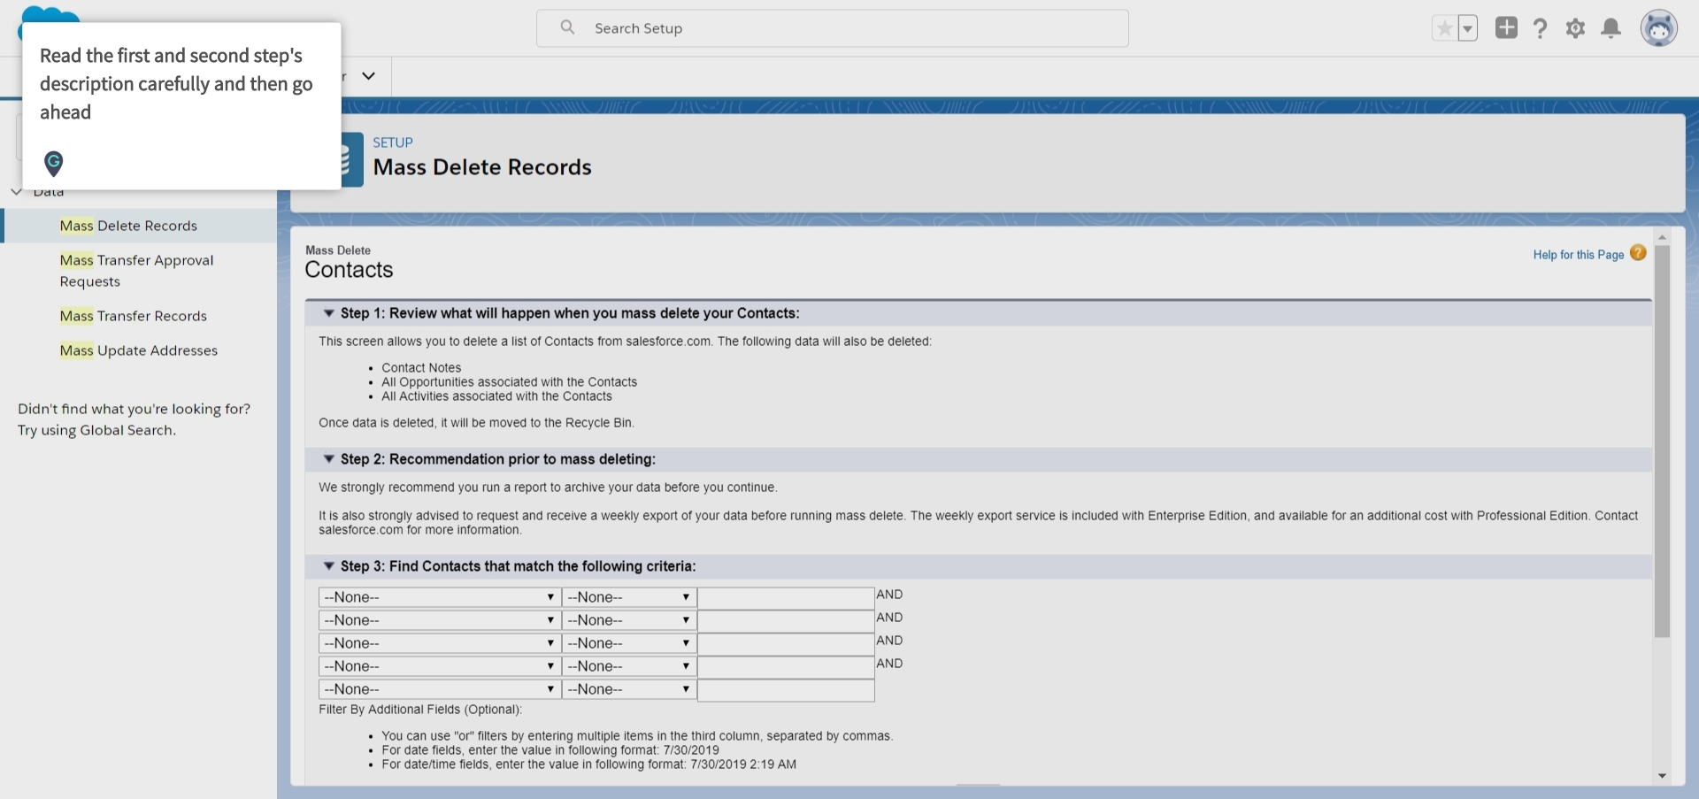Screen dimensions: 1699x799
Task: Click inside the Search Setup field
Action: 832,27
